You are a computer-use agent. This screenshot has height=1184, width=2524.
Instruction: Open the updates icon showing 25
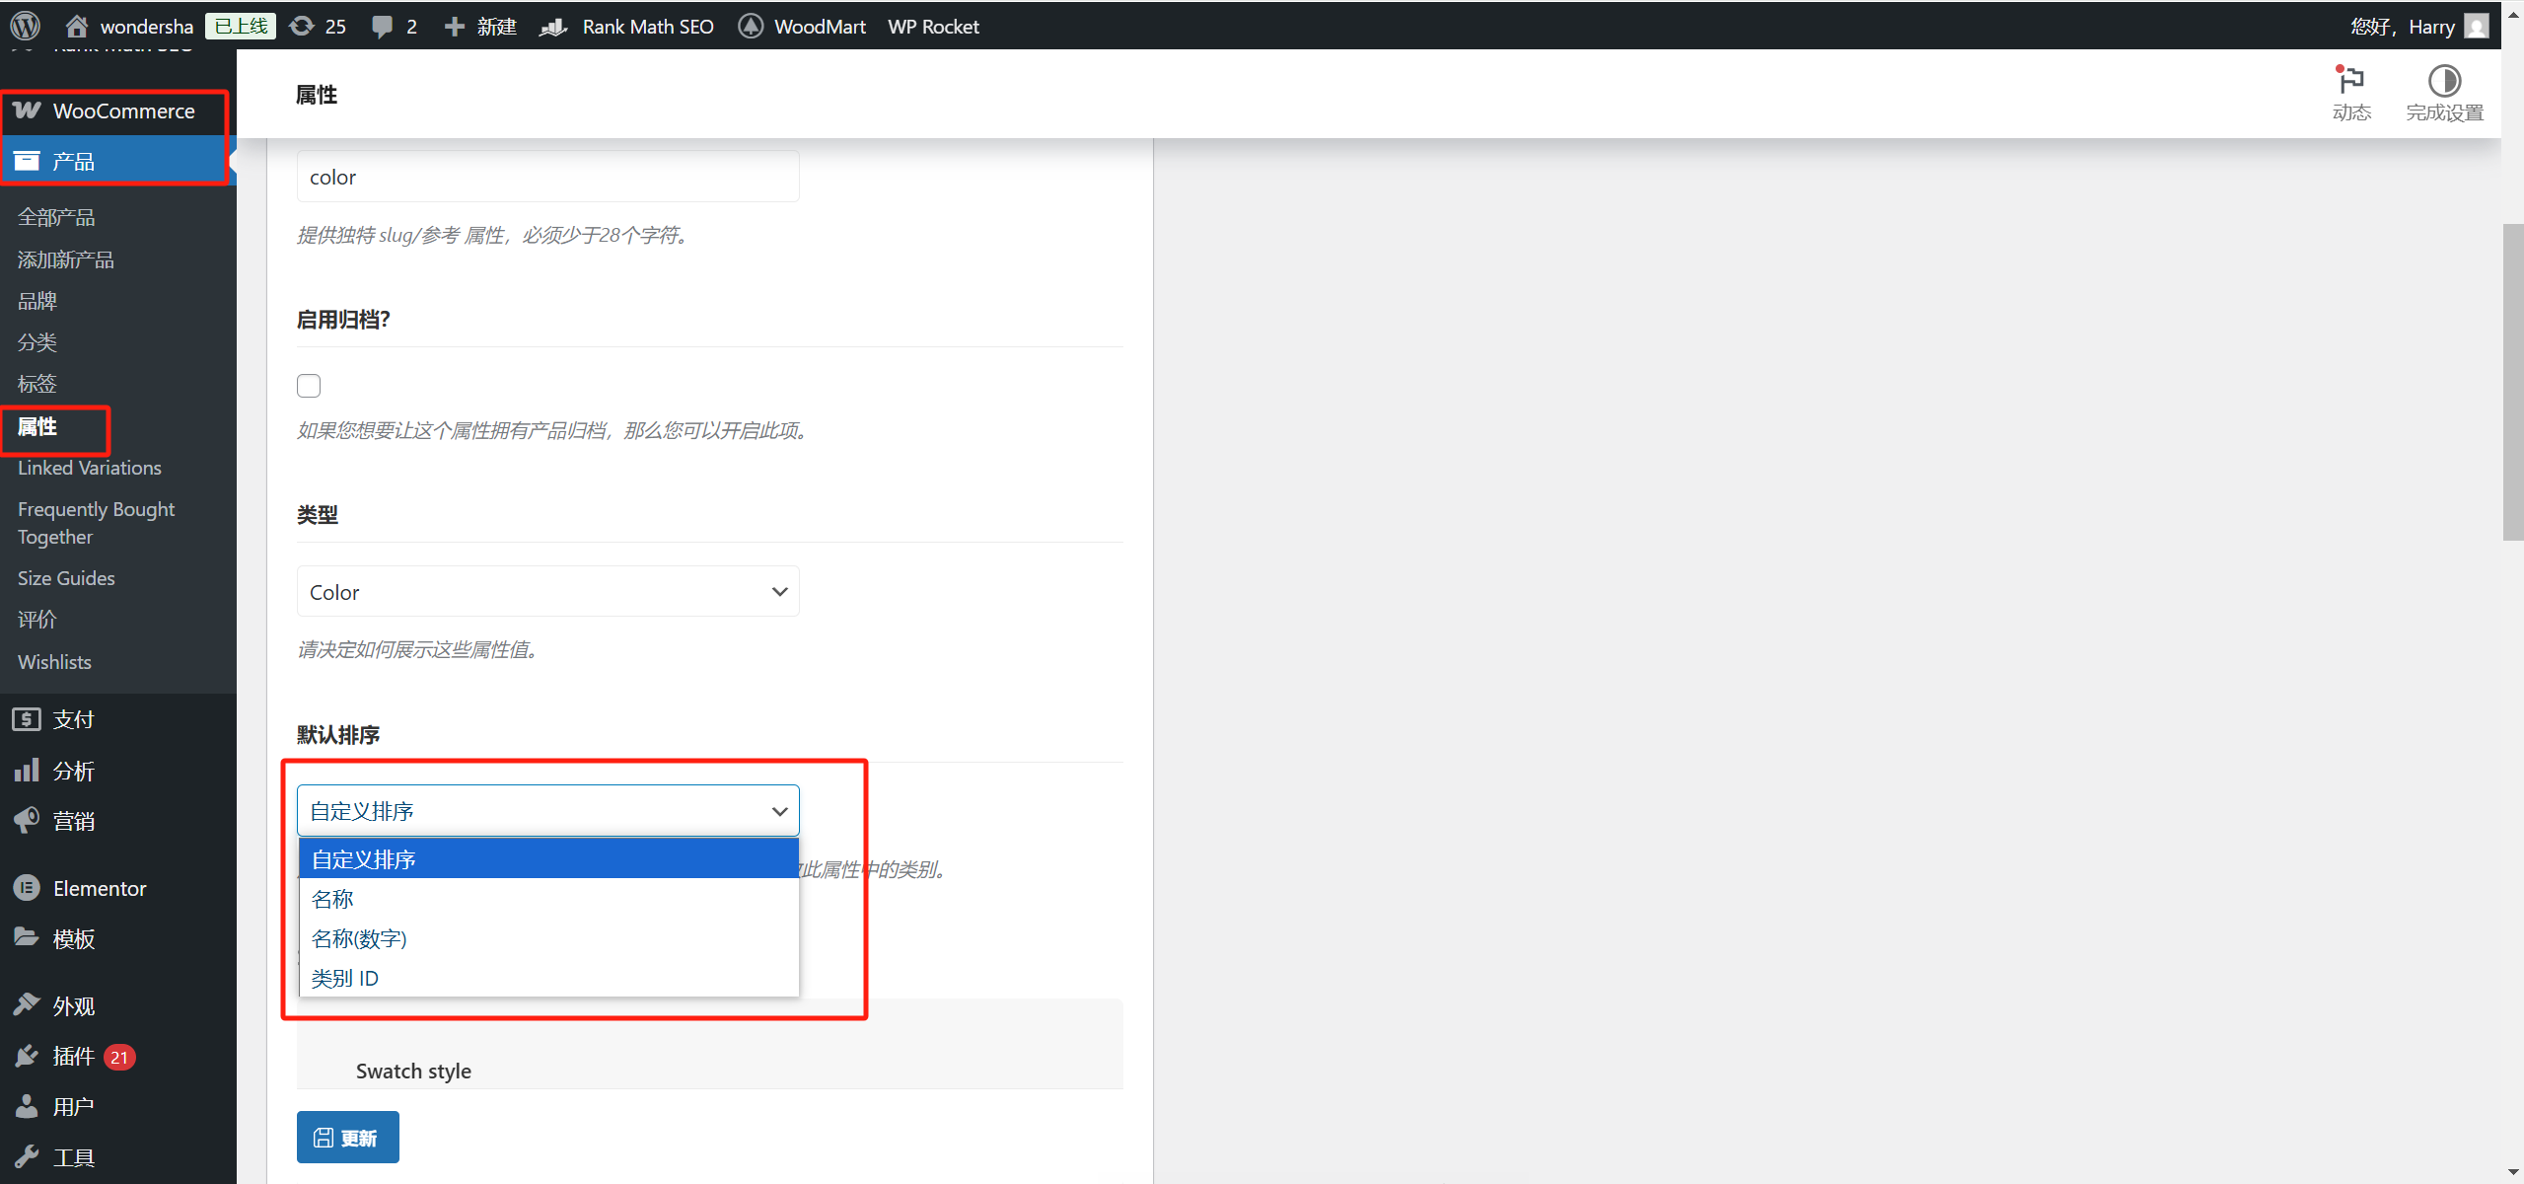(302, 26)
